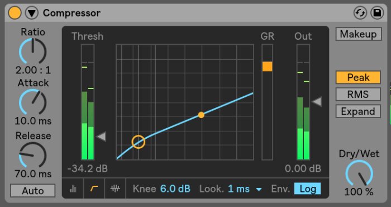Viewport: 391px width, 207px height.
Task: Toggle the Log envelope mode button
Action: click(307, 189)
